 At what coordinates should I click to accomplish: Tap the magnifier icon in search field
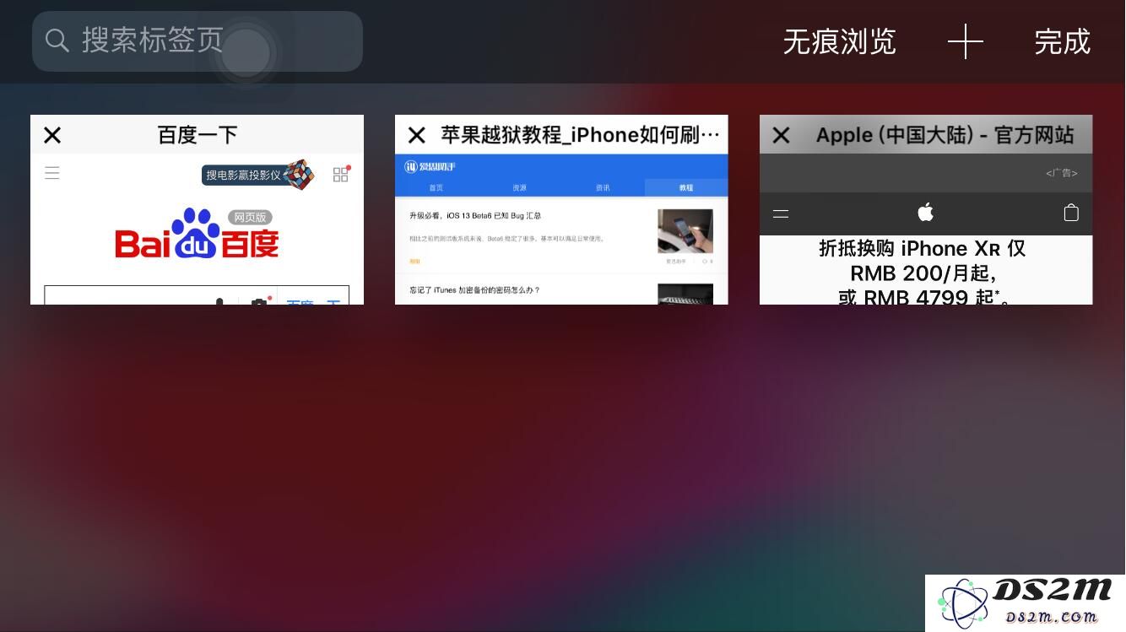click(x=57, y=41)
